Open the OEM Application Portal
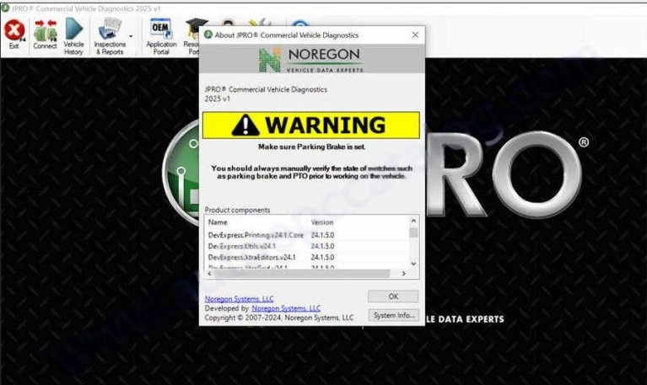This screenshot has height=385, width=647. 161,36
